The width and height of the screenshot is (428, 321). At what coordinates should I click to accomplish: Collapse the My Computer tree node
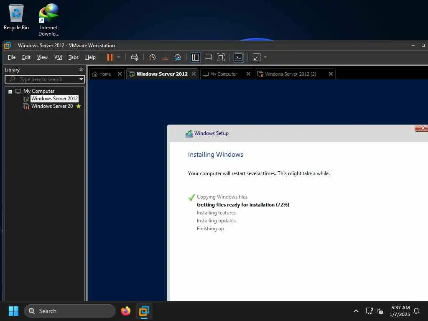10,92
